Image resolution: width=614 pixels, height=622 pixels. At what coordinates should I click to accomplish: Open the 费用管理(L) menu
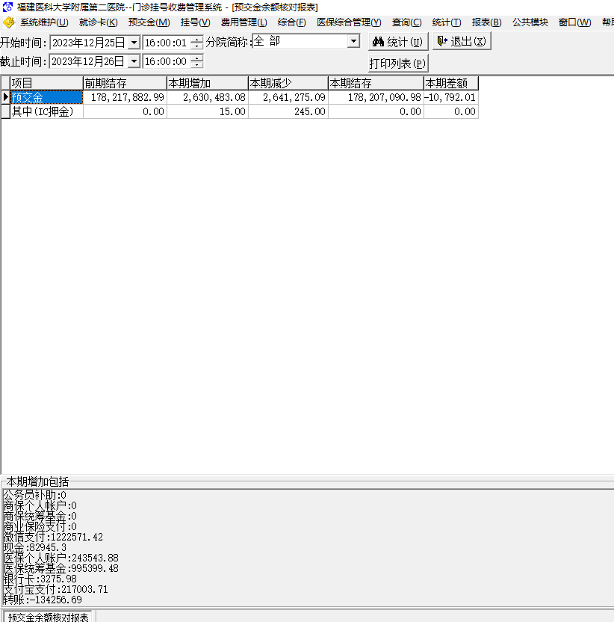tap(244, 22)
